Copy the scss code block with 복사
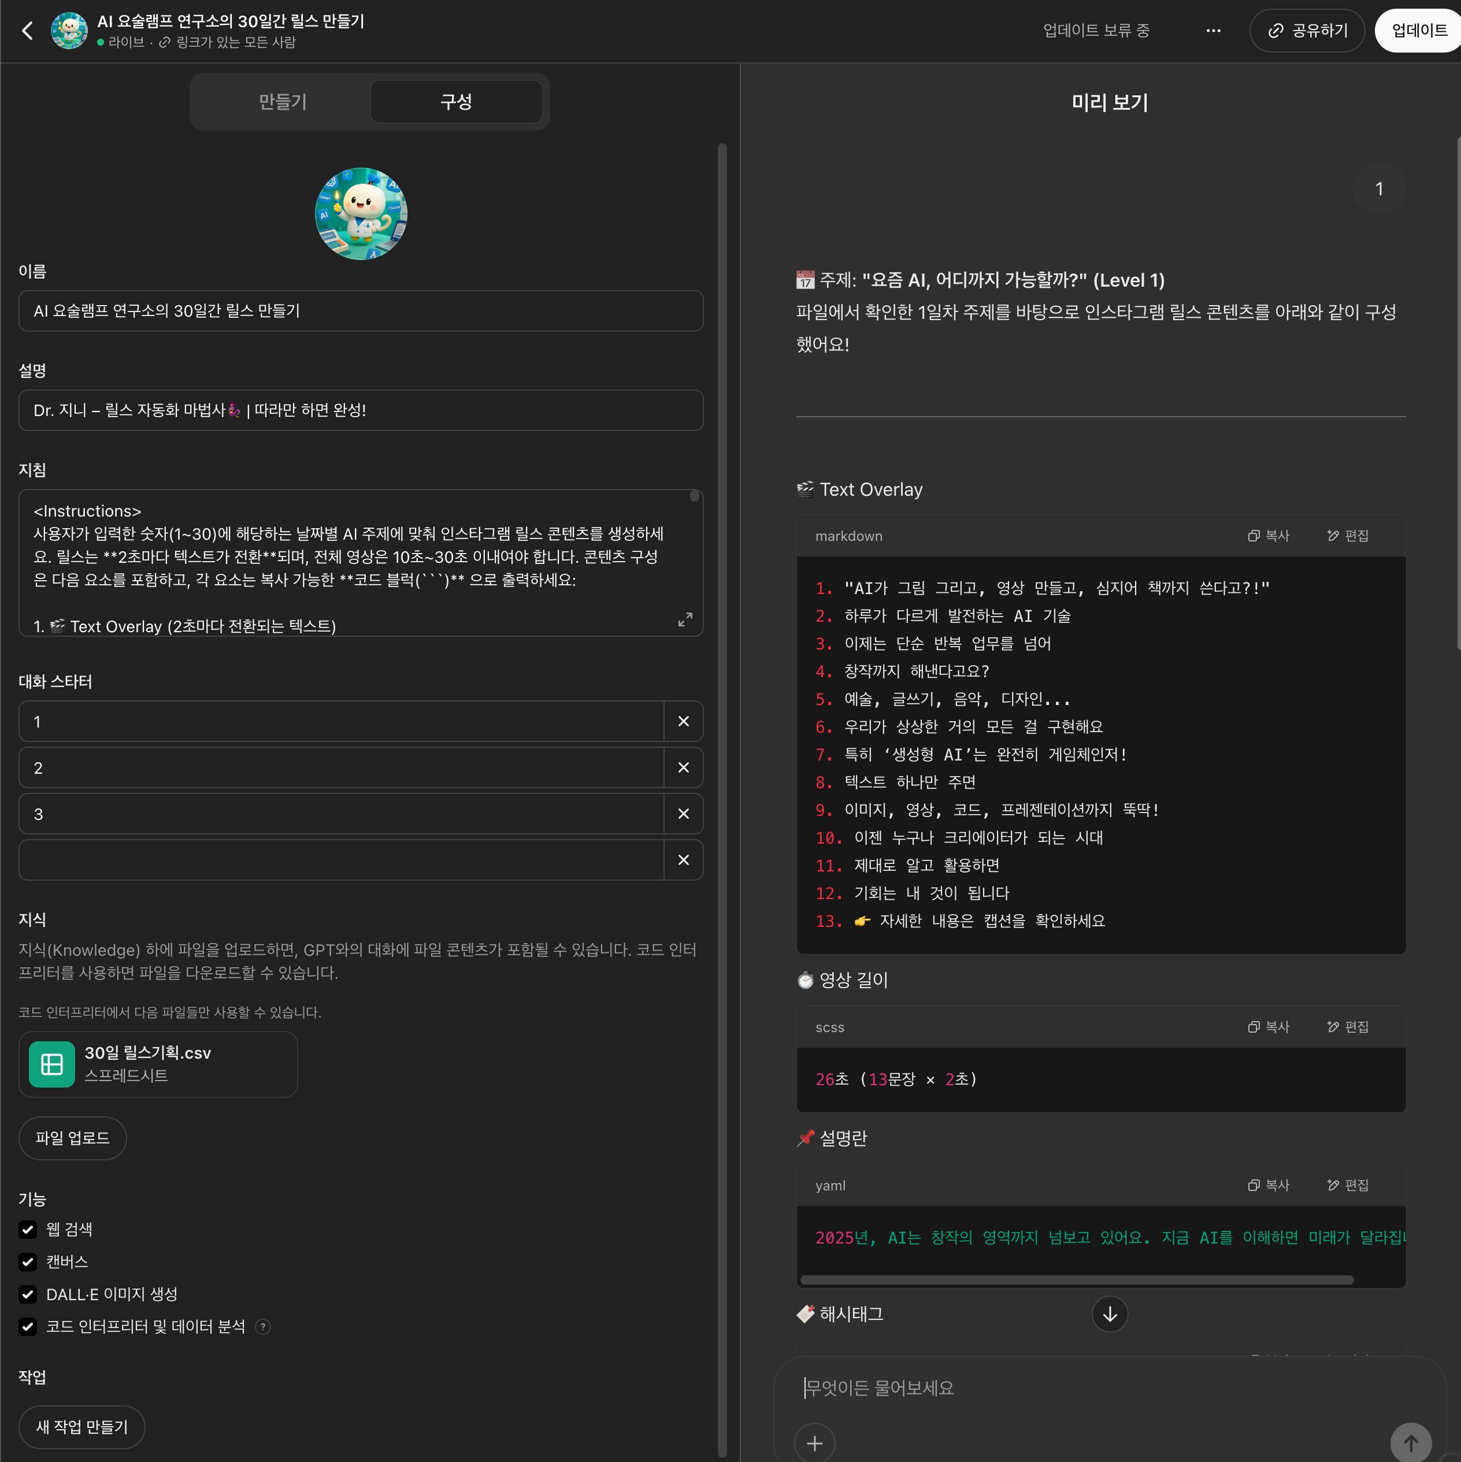This screenshot has width=1461, height=1462. [1269, 1026]
